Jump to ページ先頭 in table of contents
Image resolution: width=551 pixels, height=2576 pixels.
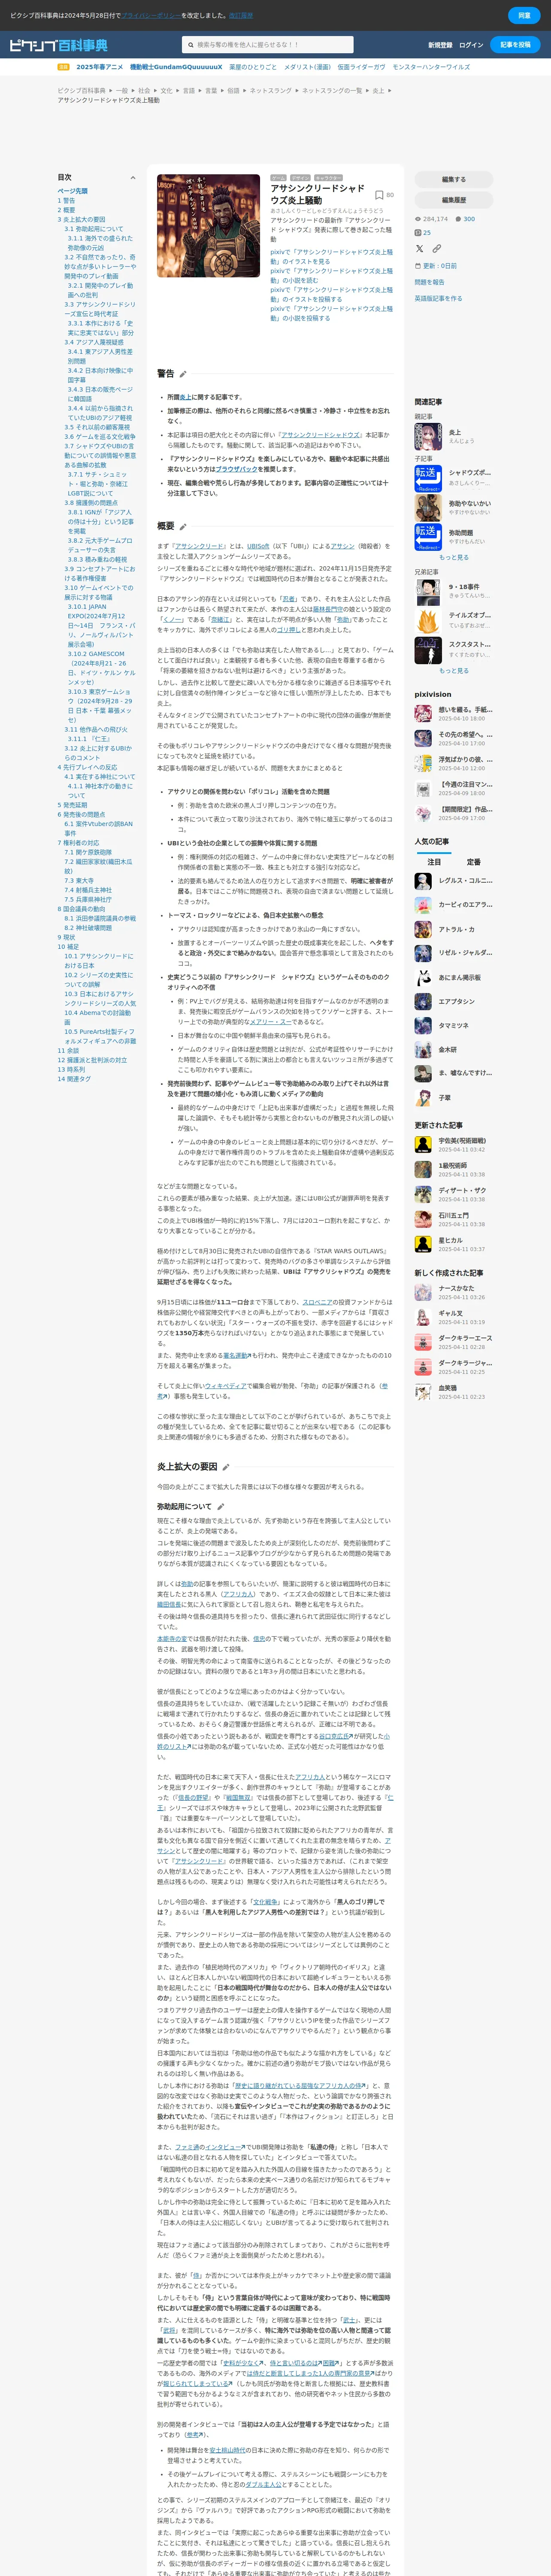(x=72, y=191)
